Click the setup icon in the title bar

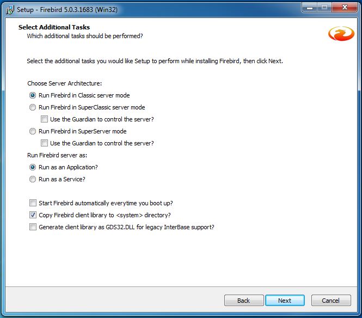click(9, 9)
